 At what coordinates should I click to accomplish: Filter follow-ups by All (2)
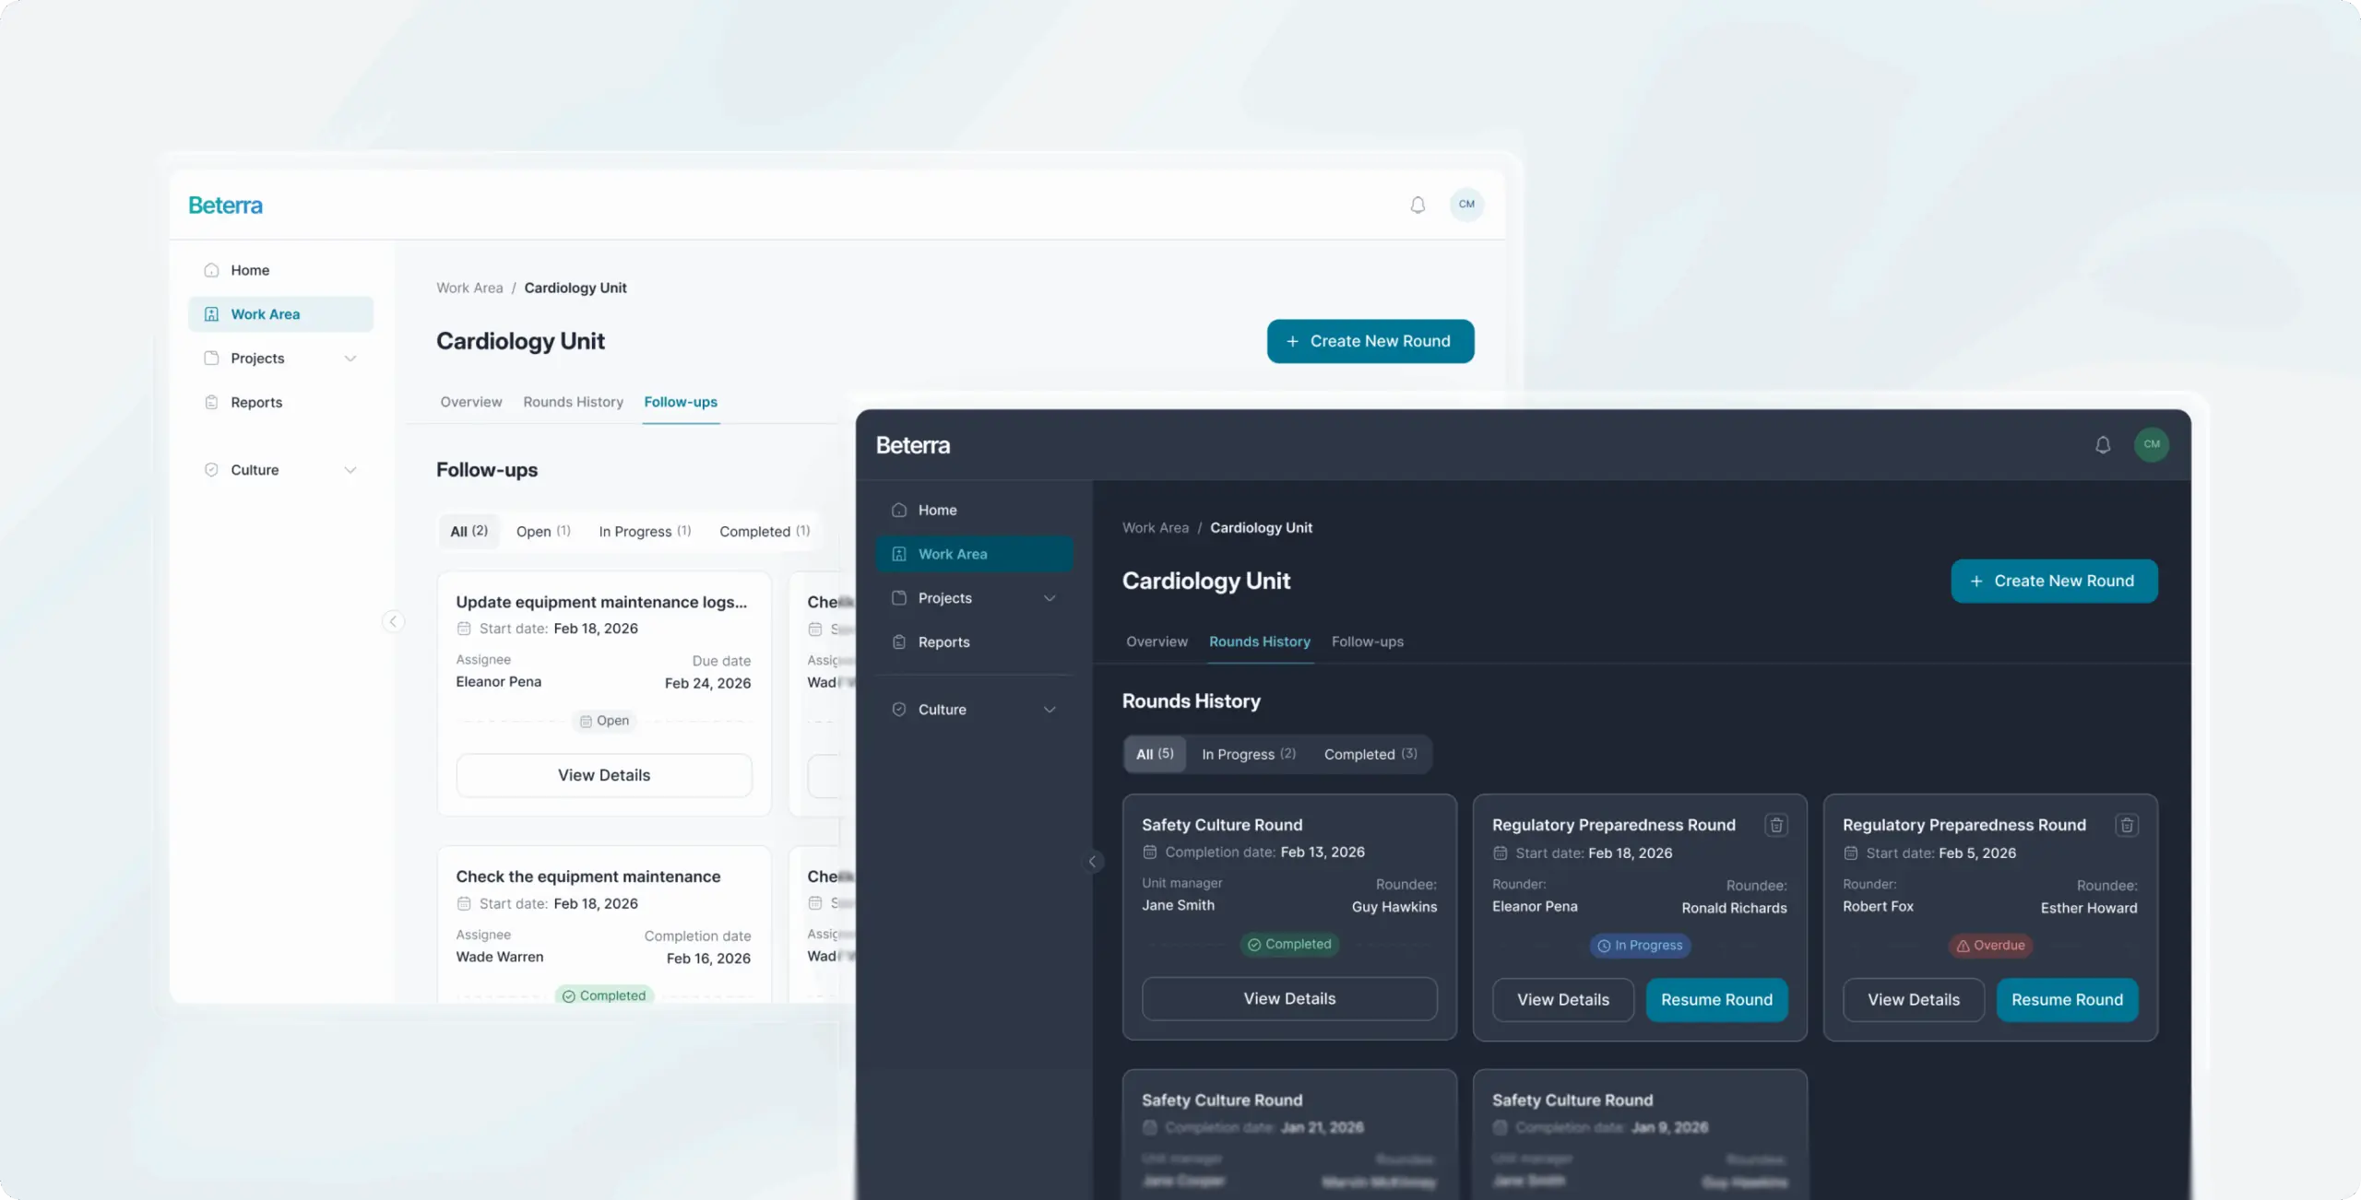click(469, 532)
